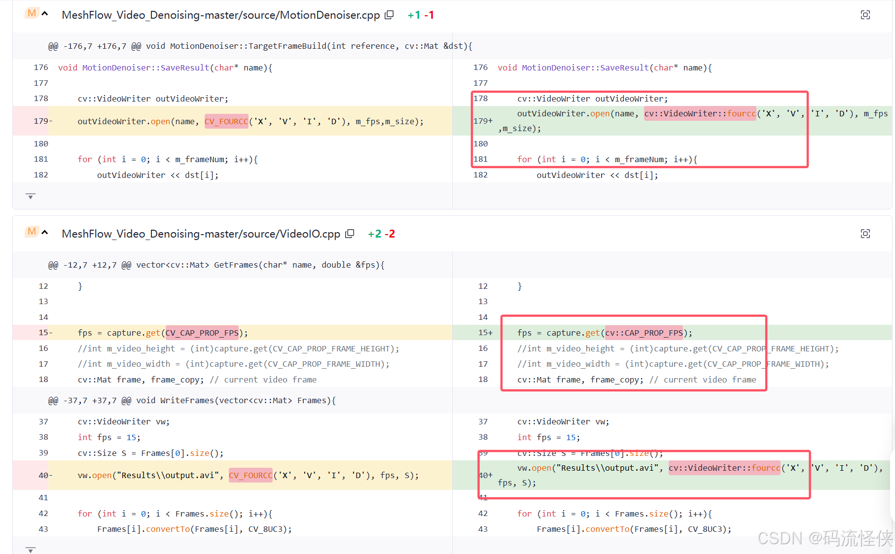Click left line 181 for-loop over m_frameNum
This screenshot has height=554, width=895.
tap(168, 159)
